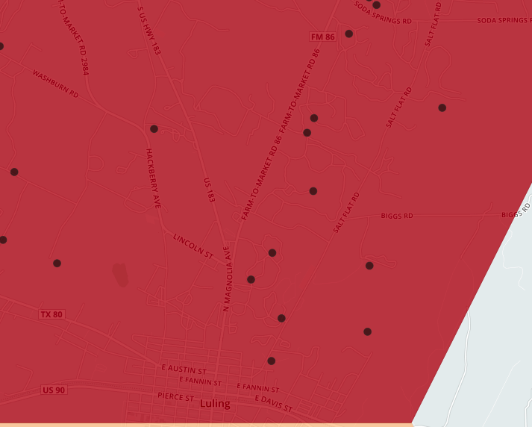Click the FM 86 highway shield
Image resolution: width=532 pixels, height=427 pixels.
(x=322, y=37)
